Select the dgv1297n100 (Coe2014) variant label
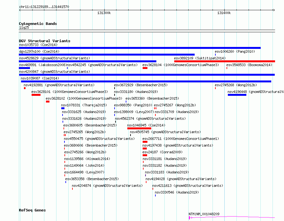This screenshot has width=284, height=221. 39,51
